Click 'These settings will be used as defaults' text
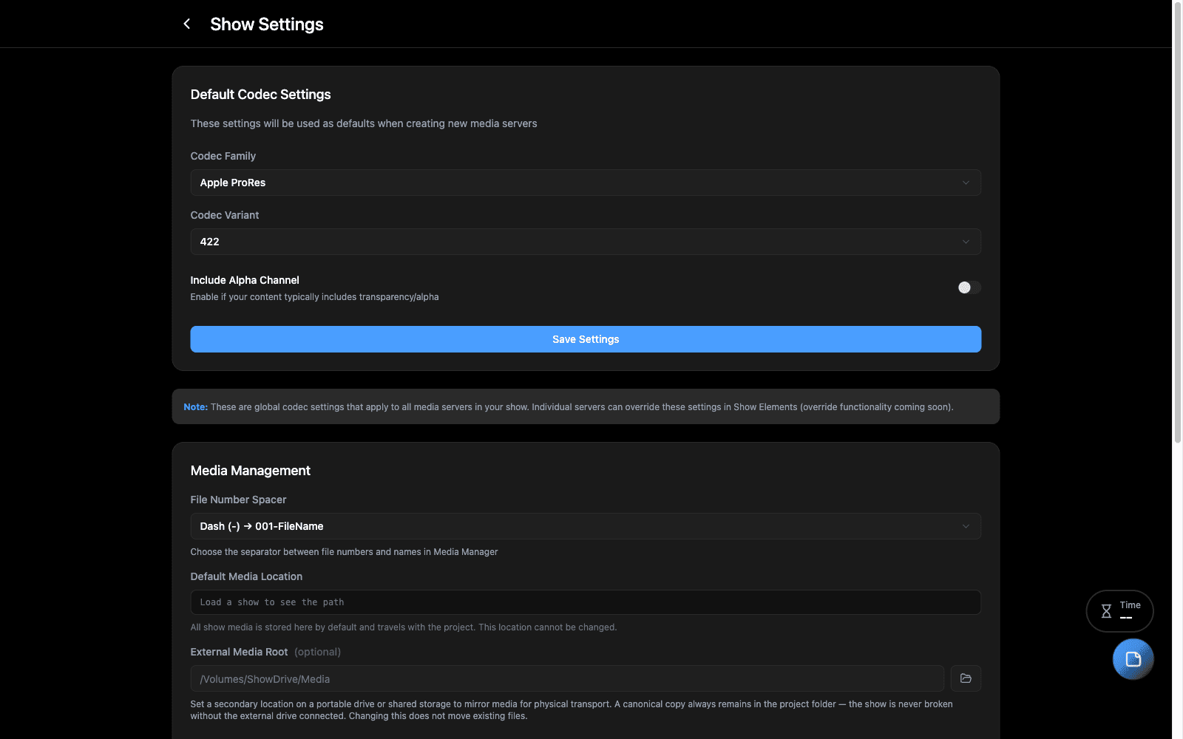The image size is (1183, 739). pyautogui.click(x=364, y=123)
